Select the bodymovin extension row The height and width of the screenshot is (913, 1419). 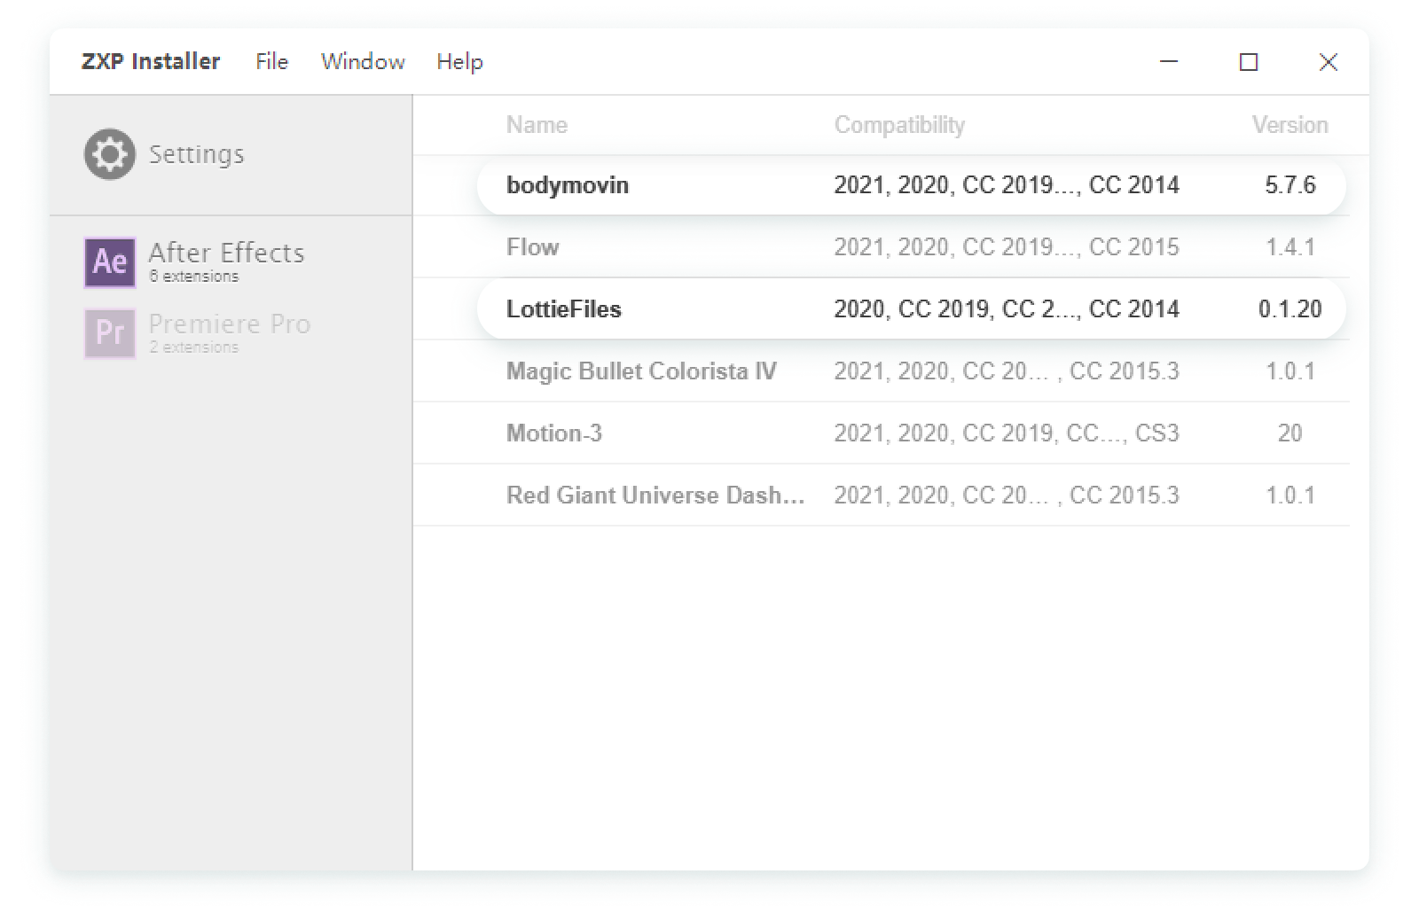click(568, 185)
